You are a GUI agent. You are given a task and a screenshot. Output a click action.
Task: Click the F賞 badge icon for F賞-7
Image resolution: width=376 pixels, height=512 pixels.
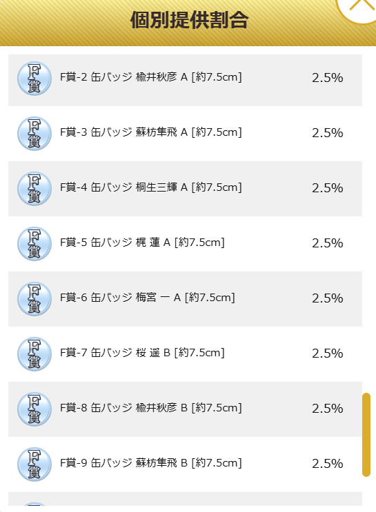[34, 354]
